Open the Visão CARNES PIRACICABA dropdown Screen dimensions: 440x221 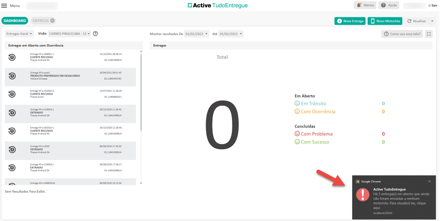[69, 34]
